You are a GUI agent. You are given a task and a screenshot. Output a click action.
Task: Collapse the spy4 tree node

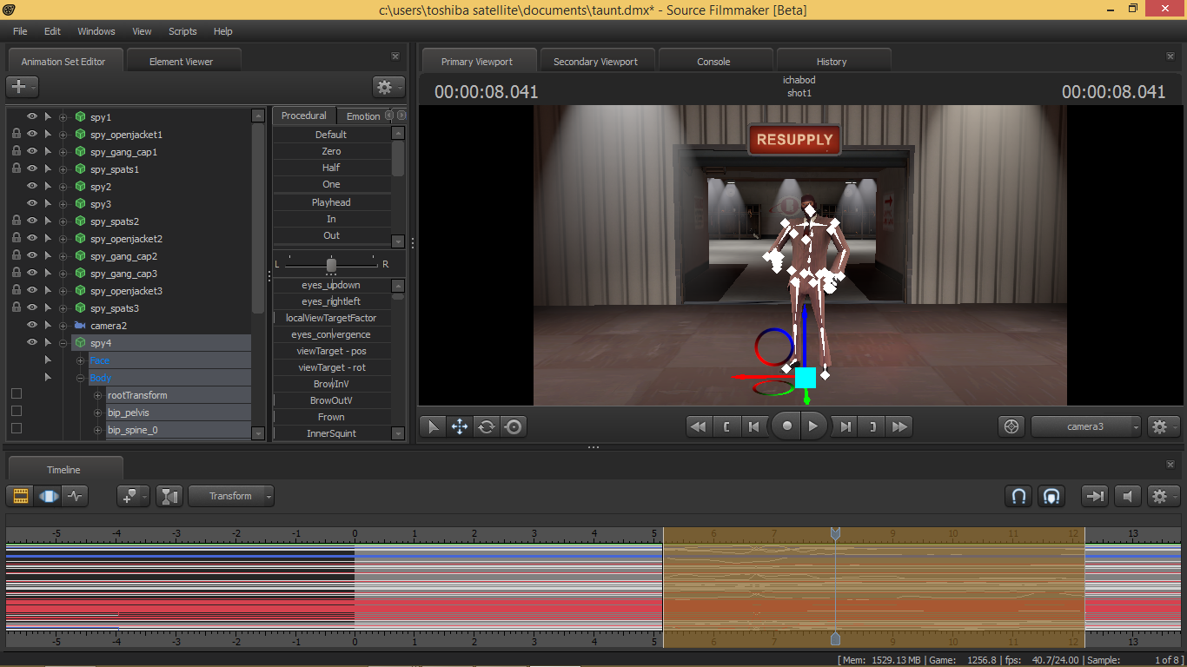point(63,343)
